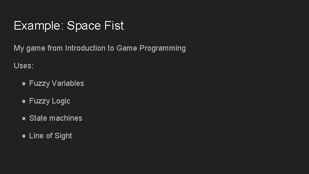Click the bullet dot before State machines
The width and height of the screenshot is (309, 174).
(x=24, y=118)
